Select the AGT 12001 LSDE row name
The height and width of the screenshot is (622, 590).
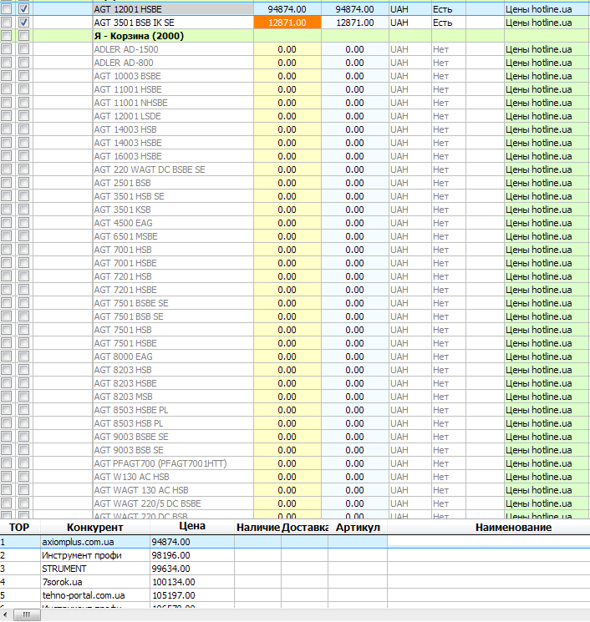128,116
